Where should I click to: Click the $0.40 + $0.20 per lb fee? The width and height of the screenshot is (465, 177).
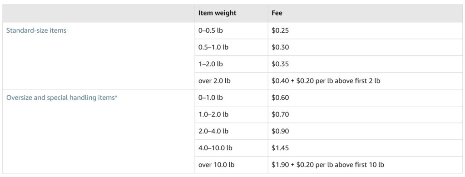[x=326, y=81]
